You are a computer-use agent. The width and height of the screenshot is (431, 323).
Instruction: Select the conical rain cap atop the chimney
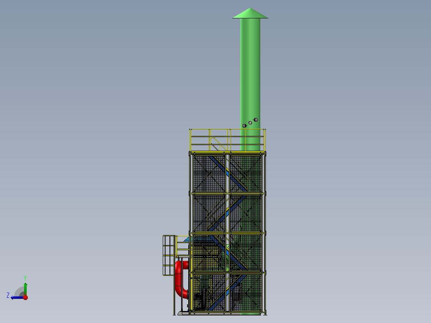pos(250,13)
